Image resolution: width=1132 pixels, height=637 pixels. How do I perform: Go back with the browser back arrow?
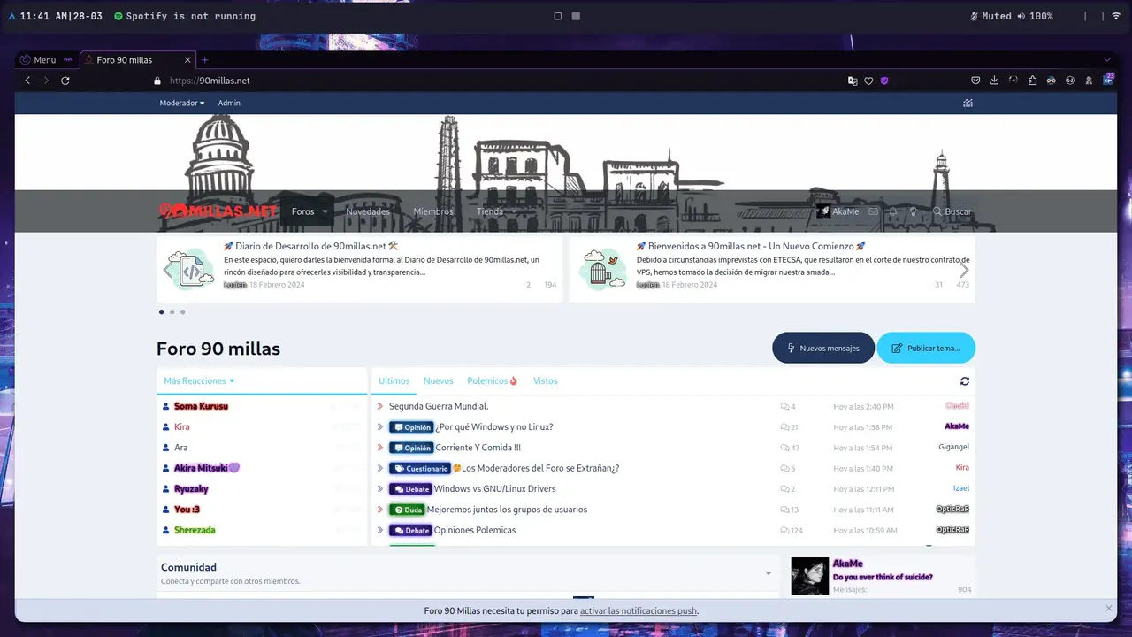(27, 81)
